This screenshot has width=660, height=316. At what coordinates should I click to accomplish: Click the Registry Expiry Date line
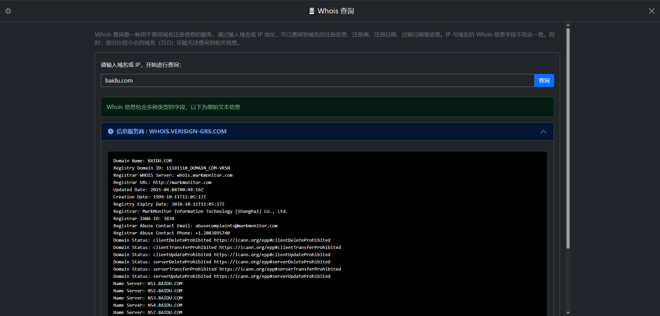(x=169, y=204)
